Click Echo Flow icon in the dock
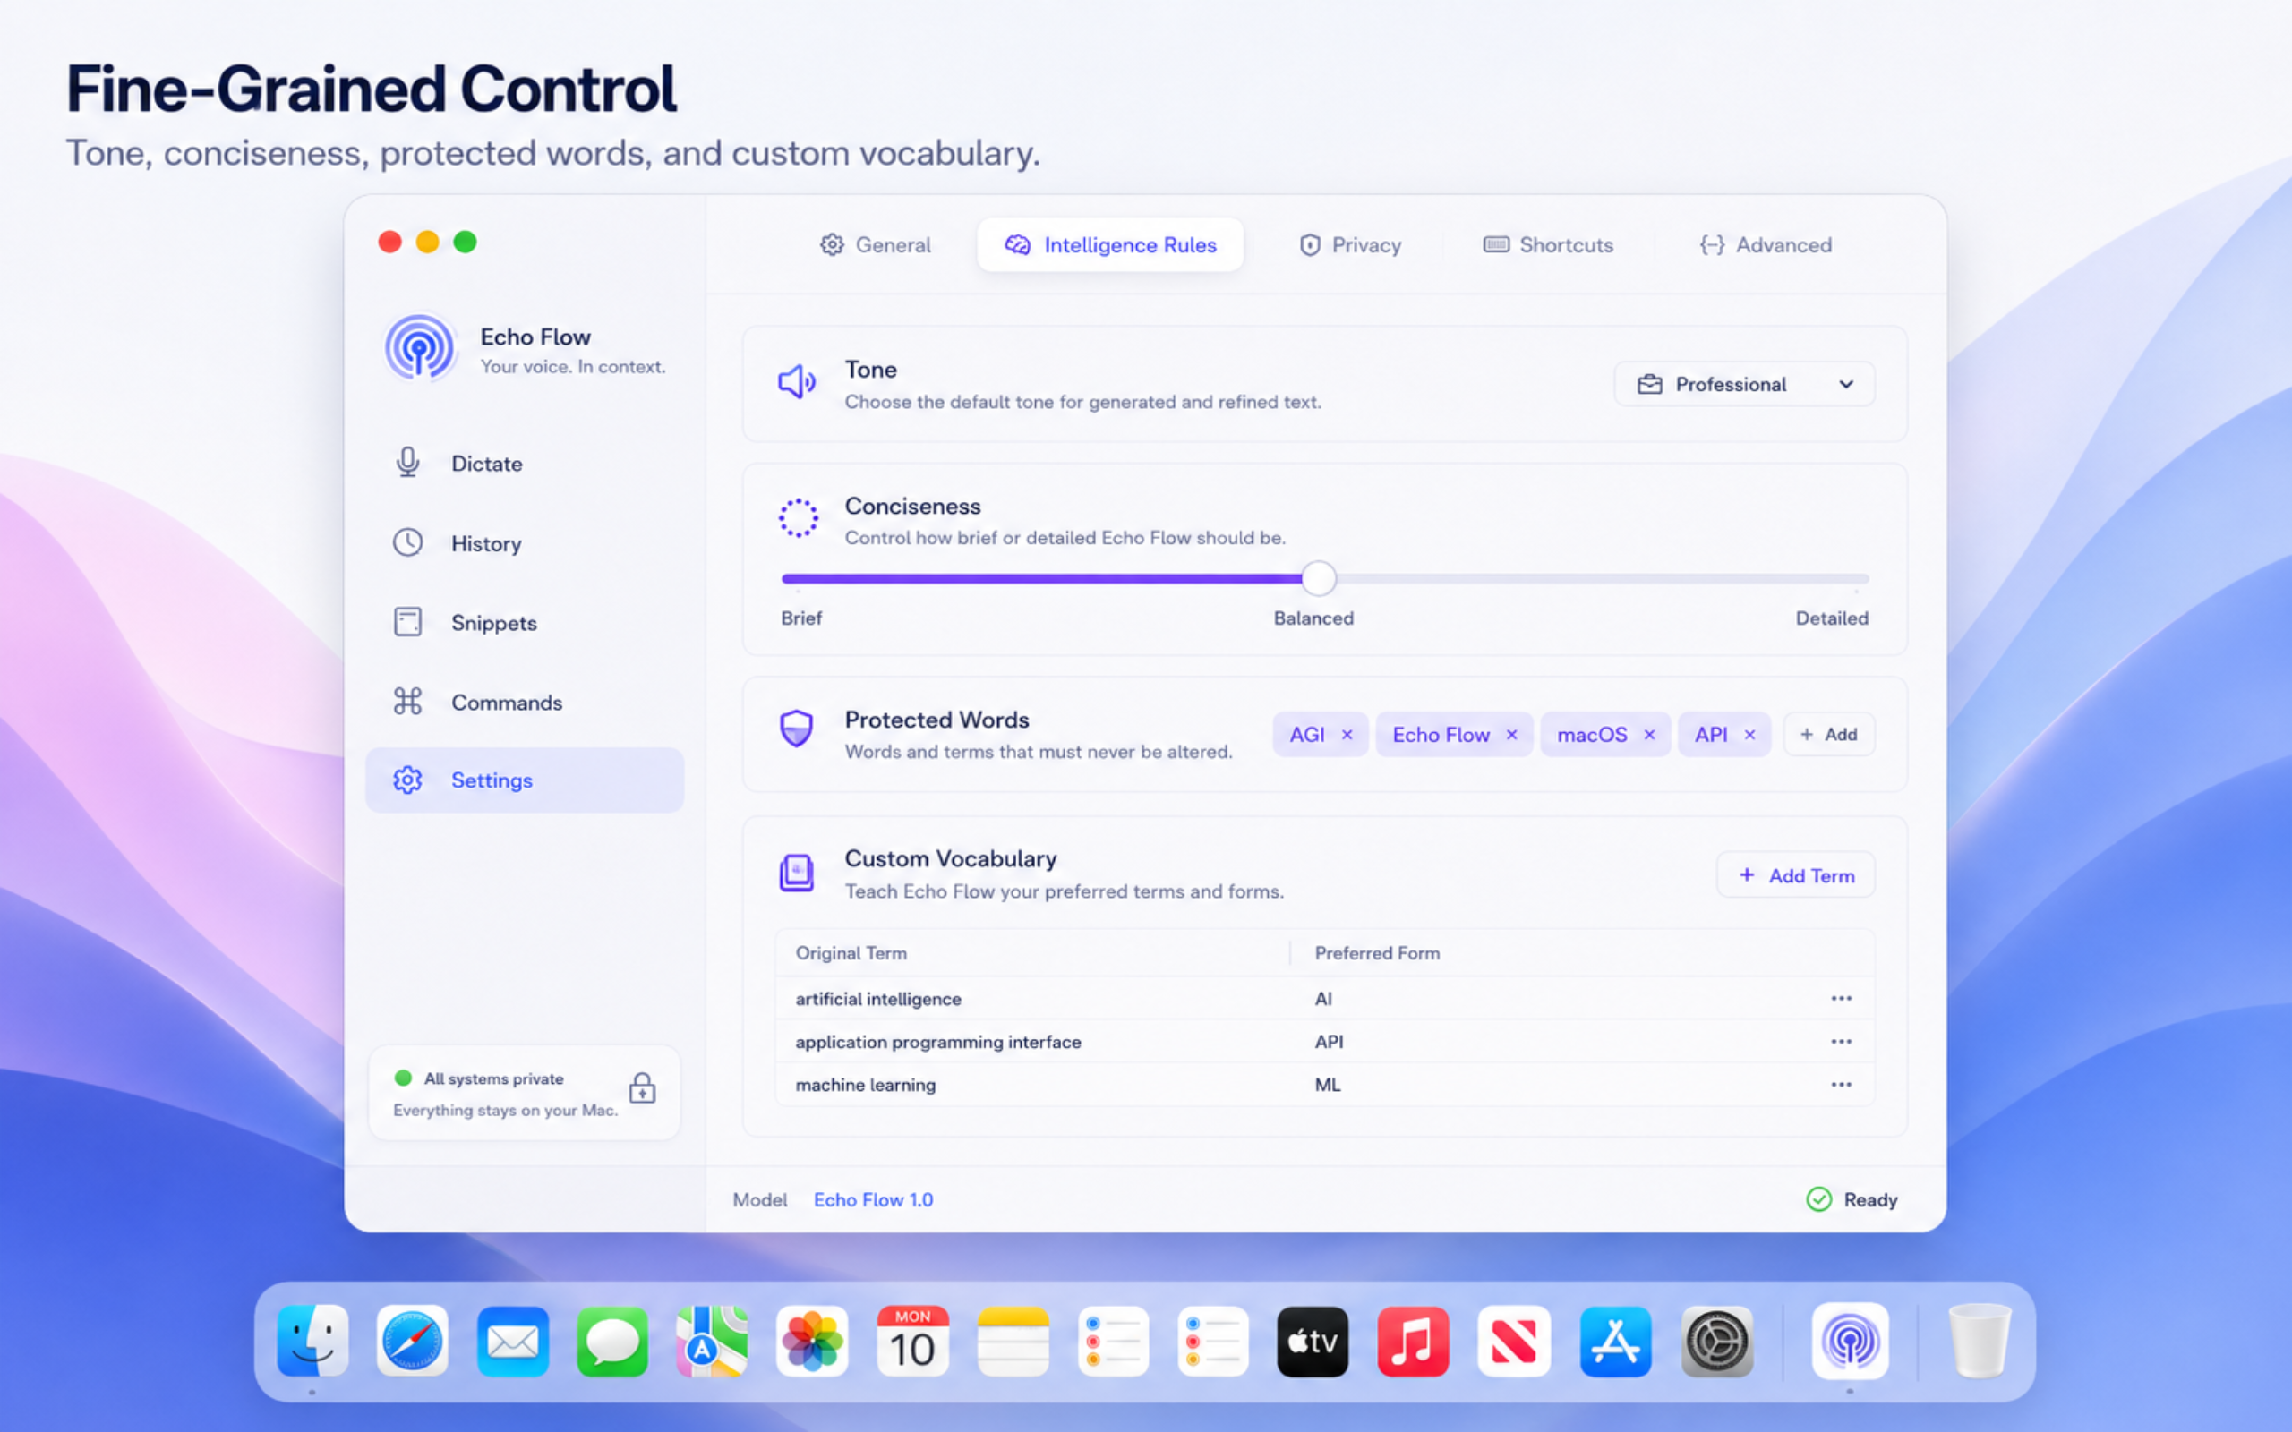Screen dimensions: 2292x1432 coord(1850,1341)
